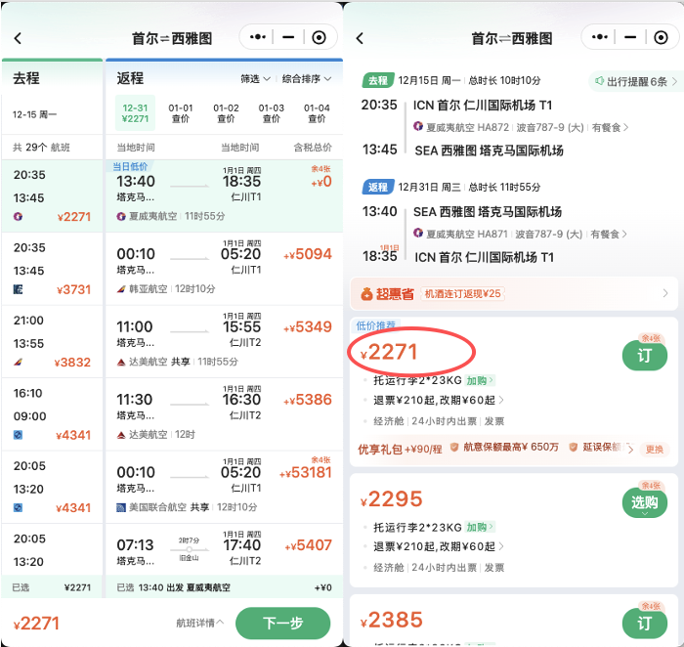Viewport: 684px width, 647px height.
Task: Switch to 去程 outbound tab
Action: tap(26, 78)
